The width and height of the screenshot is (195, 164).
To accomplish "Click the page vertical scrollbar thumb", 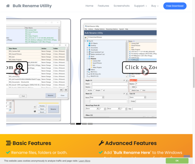I will coord(194,72).
